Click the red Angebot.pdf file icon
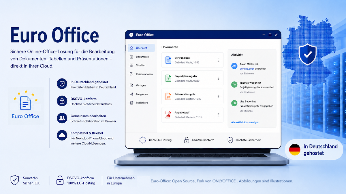Viewport: 346px width, 194px height. pos(168,115)
